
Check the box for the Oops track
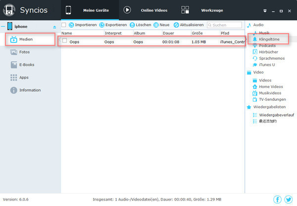(x=64, y=42)
